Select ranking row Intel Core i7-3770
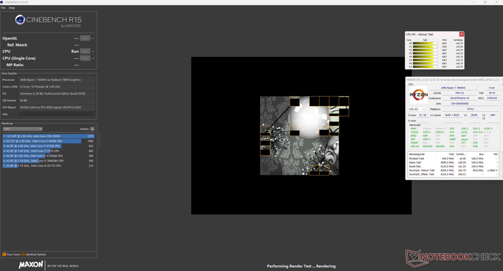Image resolution: width=503 pixels, height=271 pixels. click(x=48, y=151)
